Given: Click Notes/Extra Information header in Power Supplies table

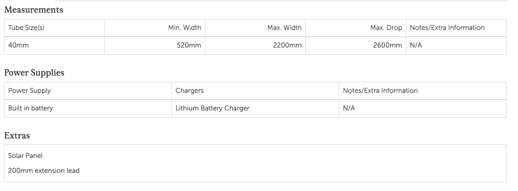Looking at the screenshot, I should tap(380, 91).
